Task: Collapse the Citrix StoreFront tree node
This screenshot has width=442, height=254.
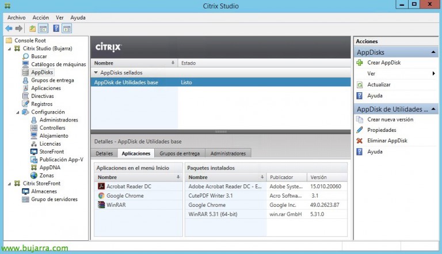Action: tap(10, 183)
